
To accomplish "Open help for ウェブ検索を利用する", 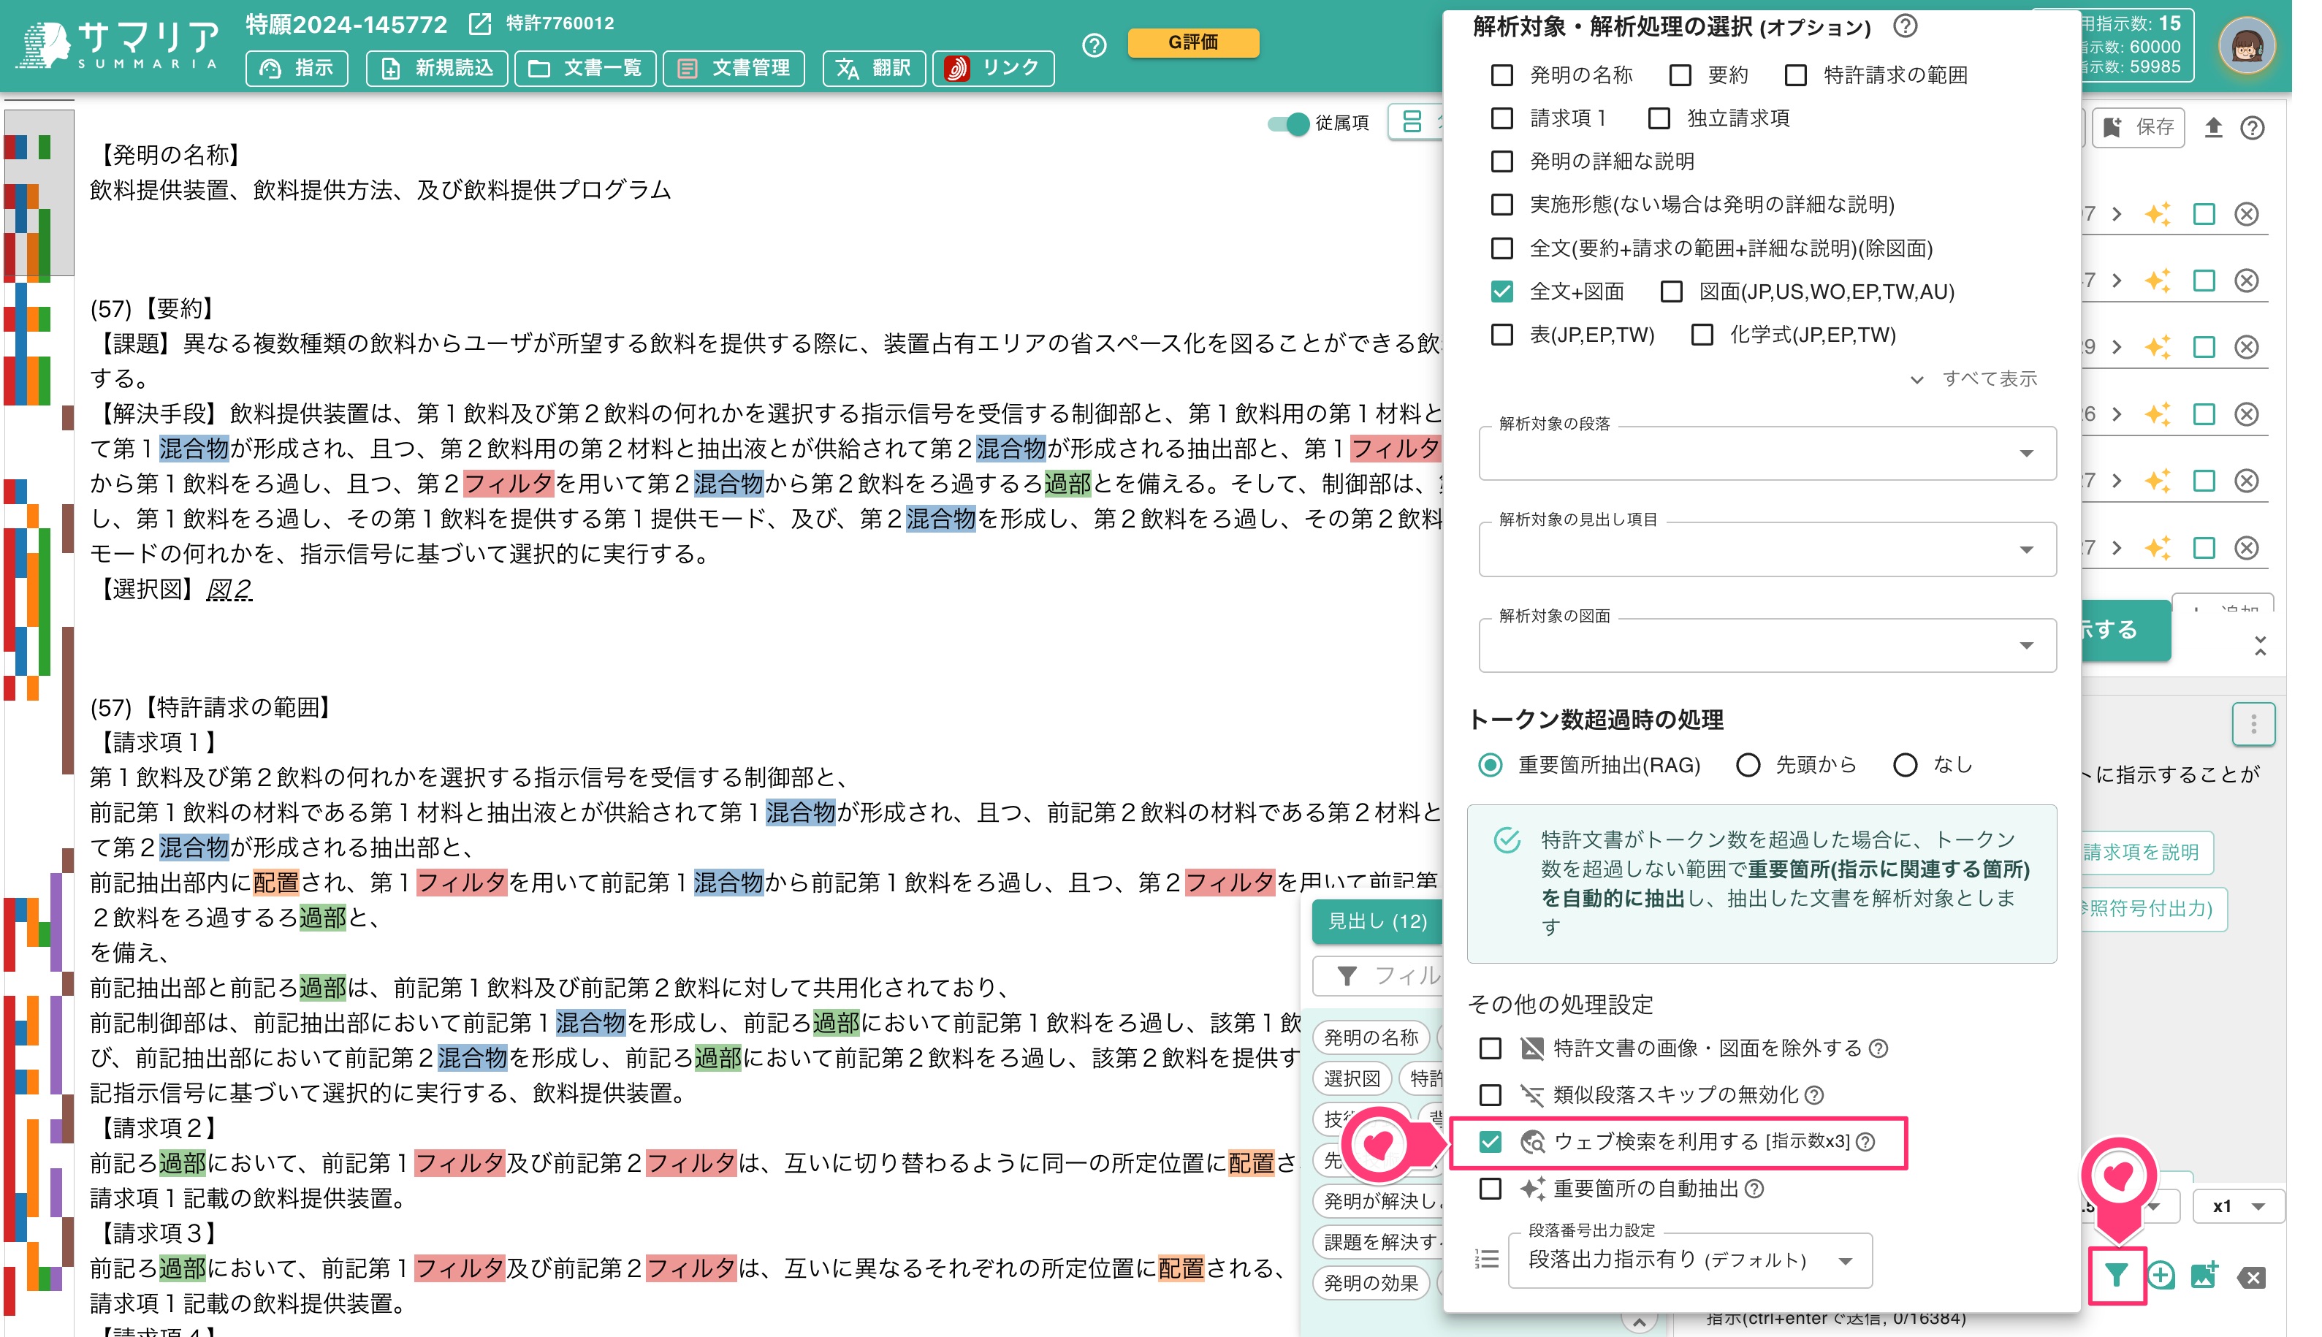I will (x=1865, y=1141).
